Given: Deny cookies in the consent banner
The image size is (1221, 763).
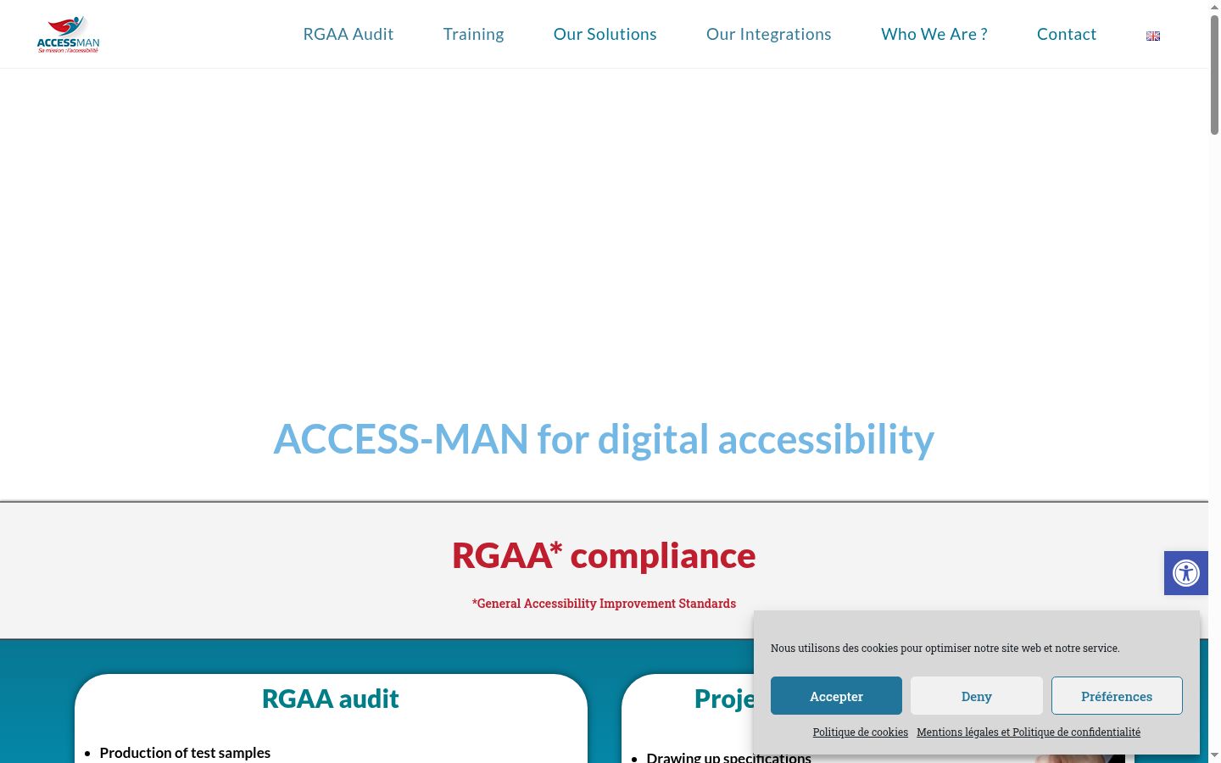Looking at the screenshot, I should pos(977,696).
